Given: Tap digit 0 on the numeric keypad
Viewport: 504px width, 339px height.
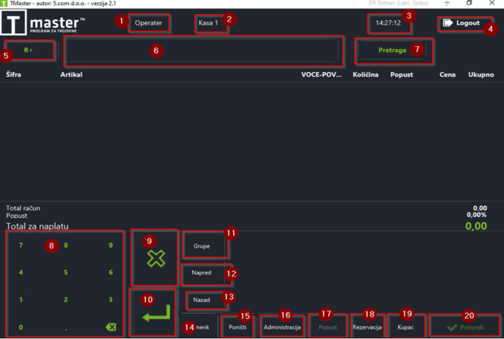Looking at the screenshot, I should (21, 327).
